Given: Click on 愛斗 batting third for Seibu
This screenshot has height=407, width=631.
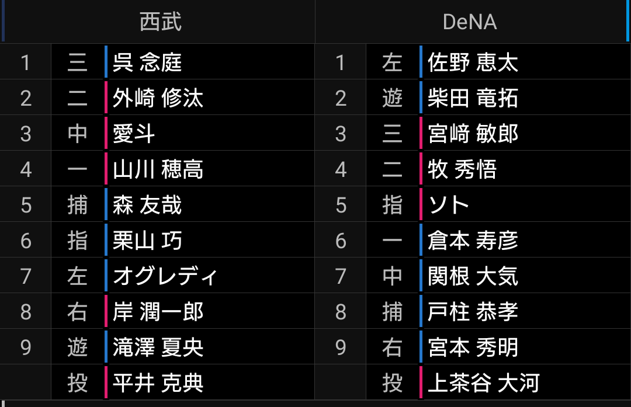Looking at the screenshot, I should pos(134,134).
